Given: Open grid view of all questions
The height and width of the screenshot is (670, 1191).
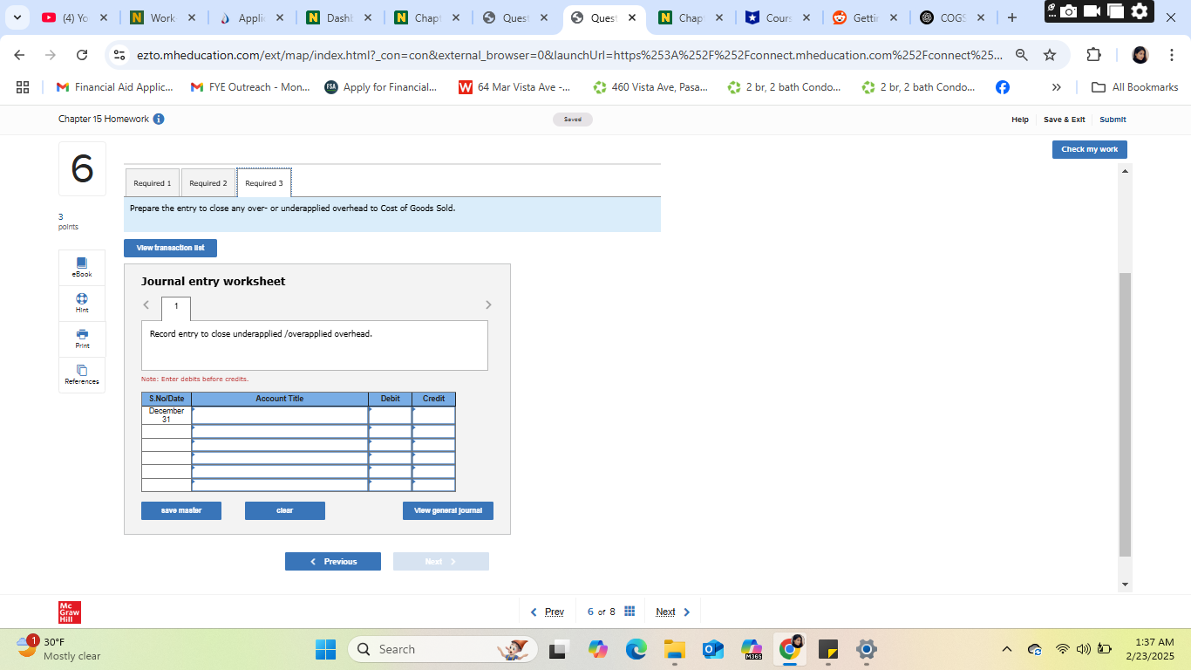Looking at the screenshot, I should point(630,612).
